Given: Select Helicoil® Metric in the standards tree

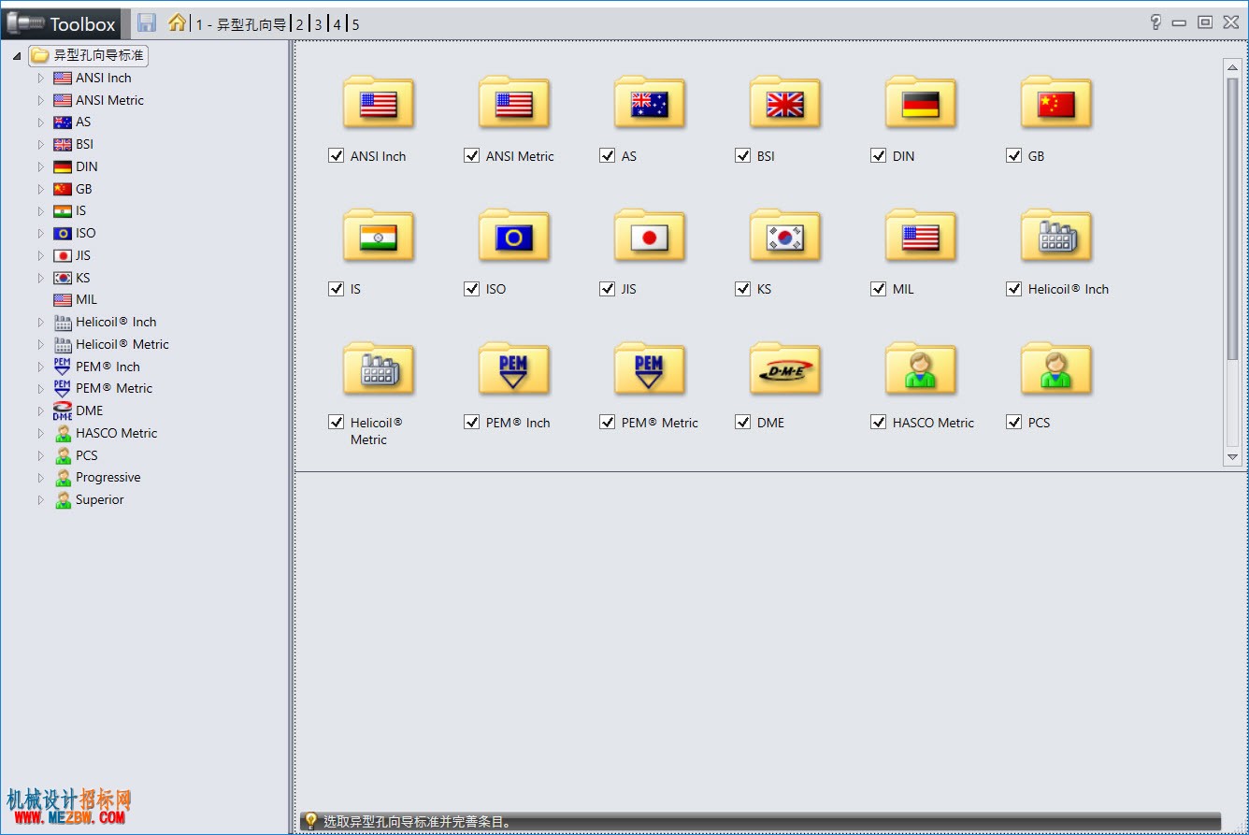Looking at the screenshot, I should coord(122,344).
